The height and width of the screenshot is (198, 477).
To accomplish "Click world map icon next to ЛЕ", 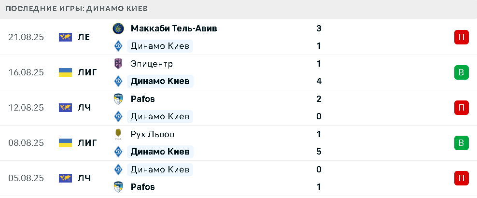I will click(65, 37).
